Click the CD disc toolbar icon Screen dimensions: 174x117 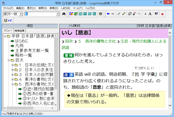(x=100, y=14)
